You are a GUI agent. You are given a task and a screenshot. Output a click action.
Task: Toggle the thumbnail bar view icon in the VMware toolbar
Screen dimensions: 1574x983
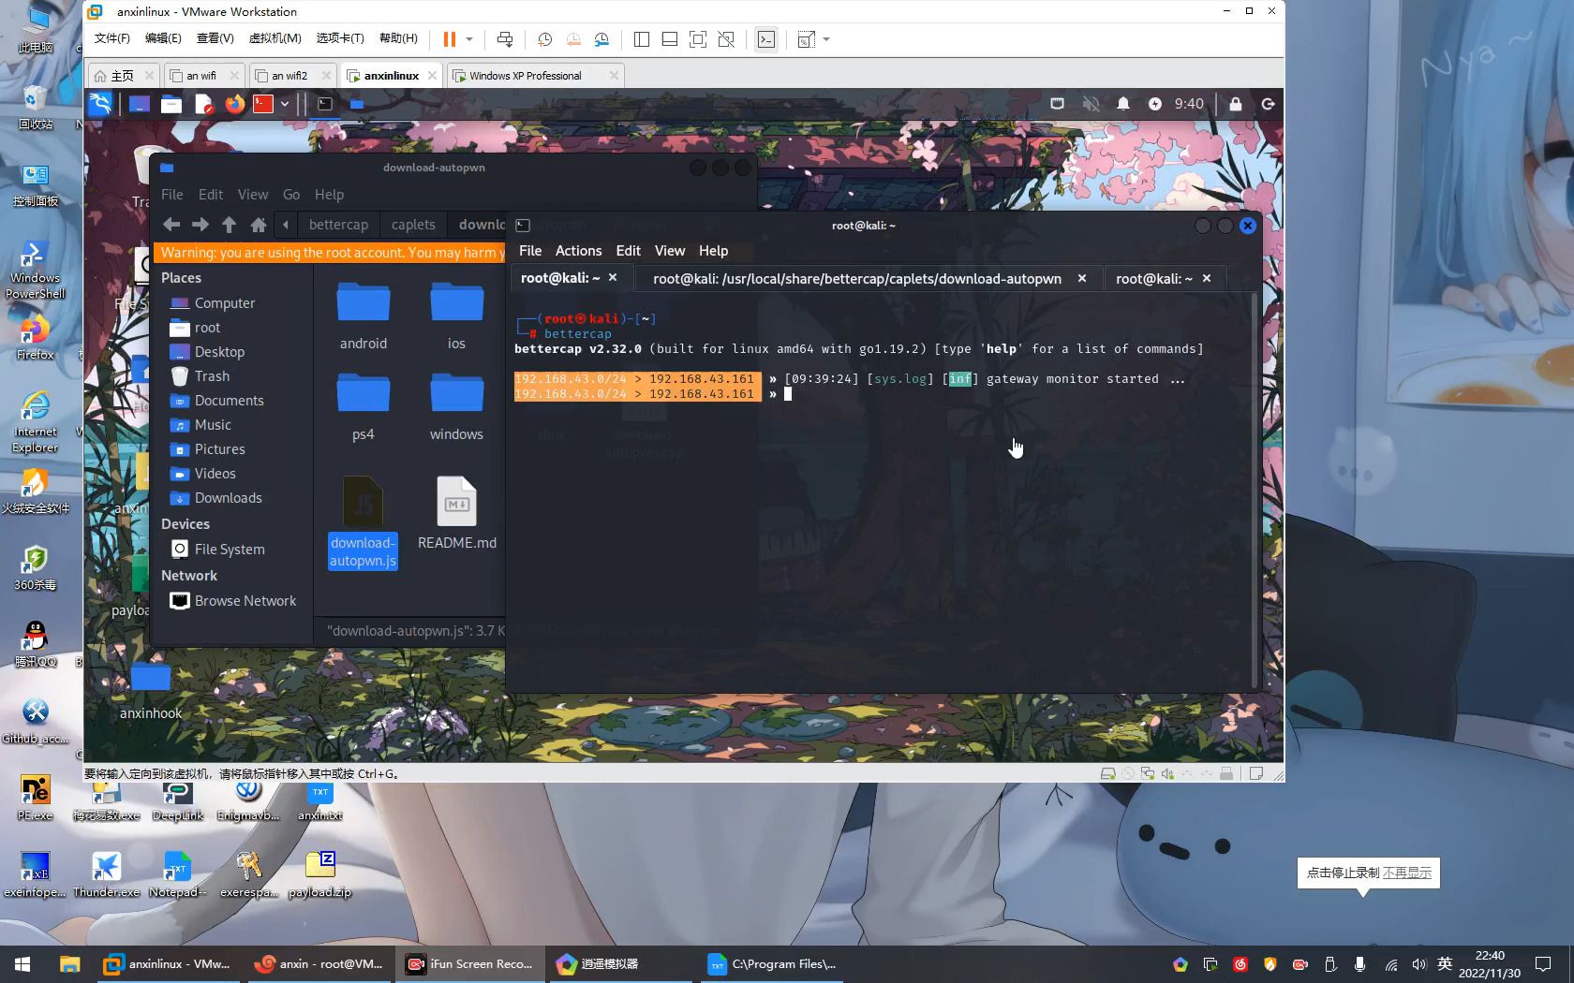(670, 39)
